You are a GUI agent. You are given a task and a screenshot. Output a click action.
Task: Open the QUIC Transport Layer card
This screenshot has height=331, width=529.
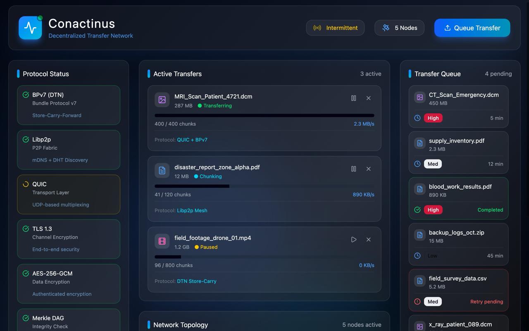[x=69, y=194]
